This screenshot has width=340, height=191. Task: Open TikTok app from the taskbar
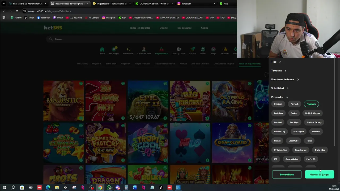coord(161,188)
